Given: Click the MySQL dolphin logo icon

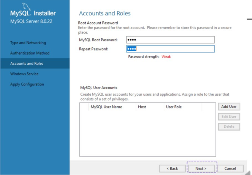Looking at the screenshot, I should 26,6.
